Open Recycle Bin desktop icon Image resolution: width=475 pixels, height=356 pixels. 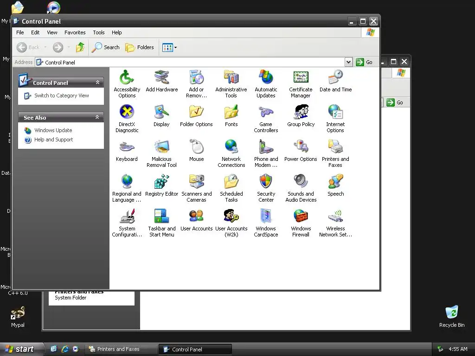pyautogui.click(x=452, y=316)
